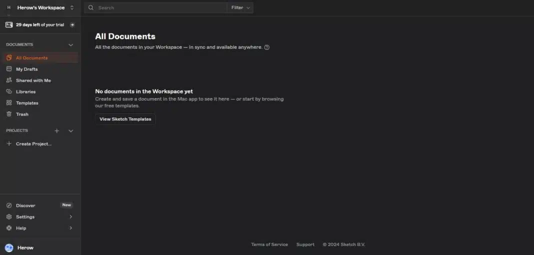Collapse the Documents section chevron
This screenshot has height=255, width=534.
click(70, 45)
